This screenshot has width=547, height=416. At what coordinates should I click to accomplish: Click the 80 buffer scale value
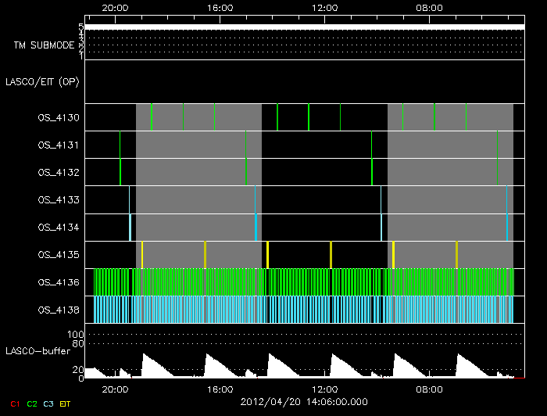click(78, 344)
